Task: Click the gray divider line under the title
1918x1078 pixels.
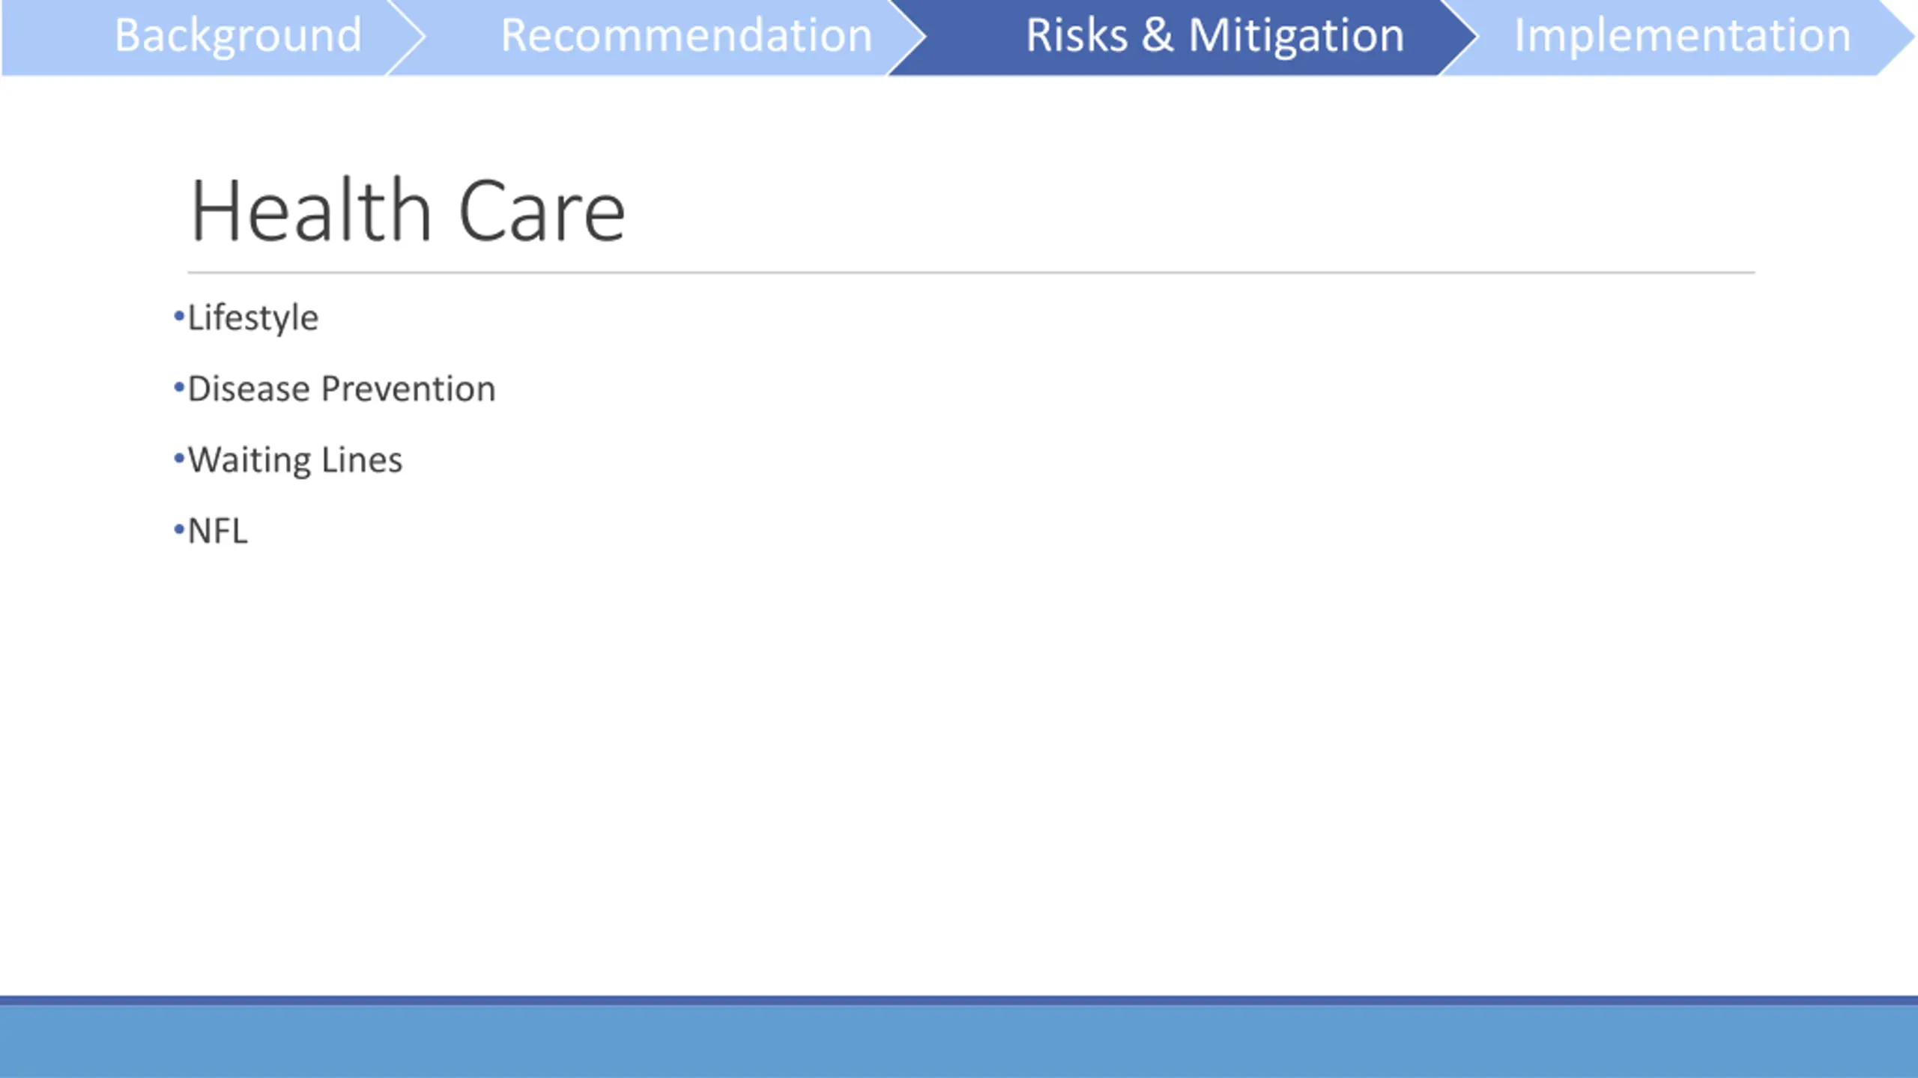Action: (971, 272)
